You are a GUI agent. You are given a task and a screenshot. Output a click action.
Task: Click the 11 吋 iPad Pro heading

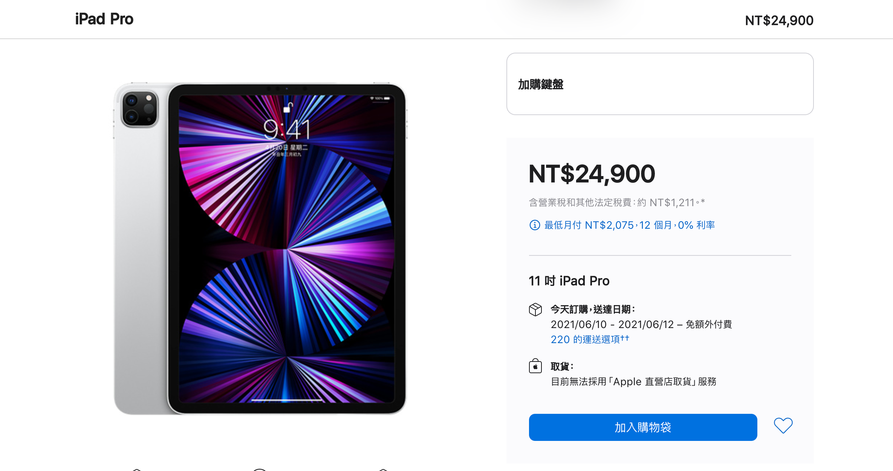coord(569,281)
